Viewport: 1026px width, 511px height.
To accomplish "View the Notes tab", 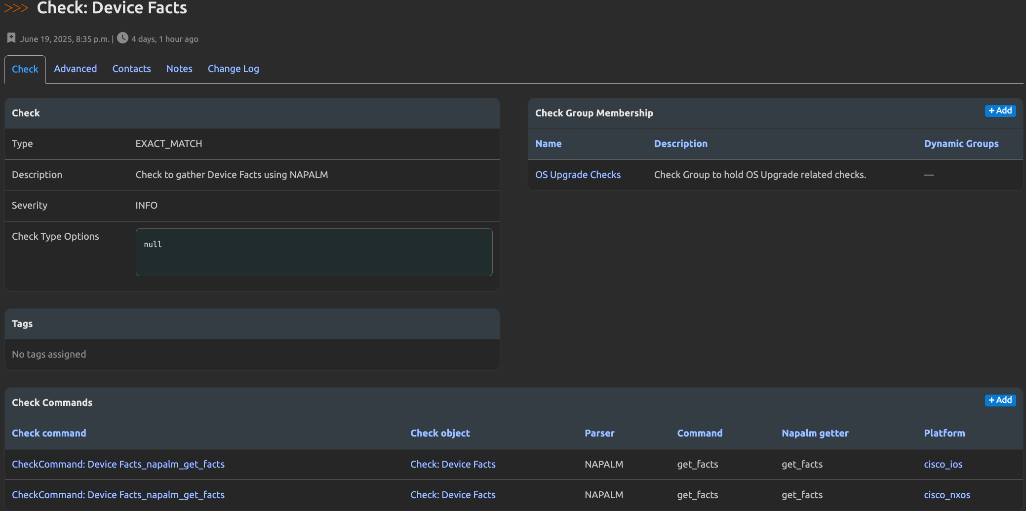I will [179, 69].
